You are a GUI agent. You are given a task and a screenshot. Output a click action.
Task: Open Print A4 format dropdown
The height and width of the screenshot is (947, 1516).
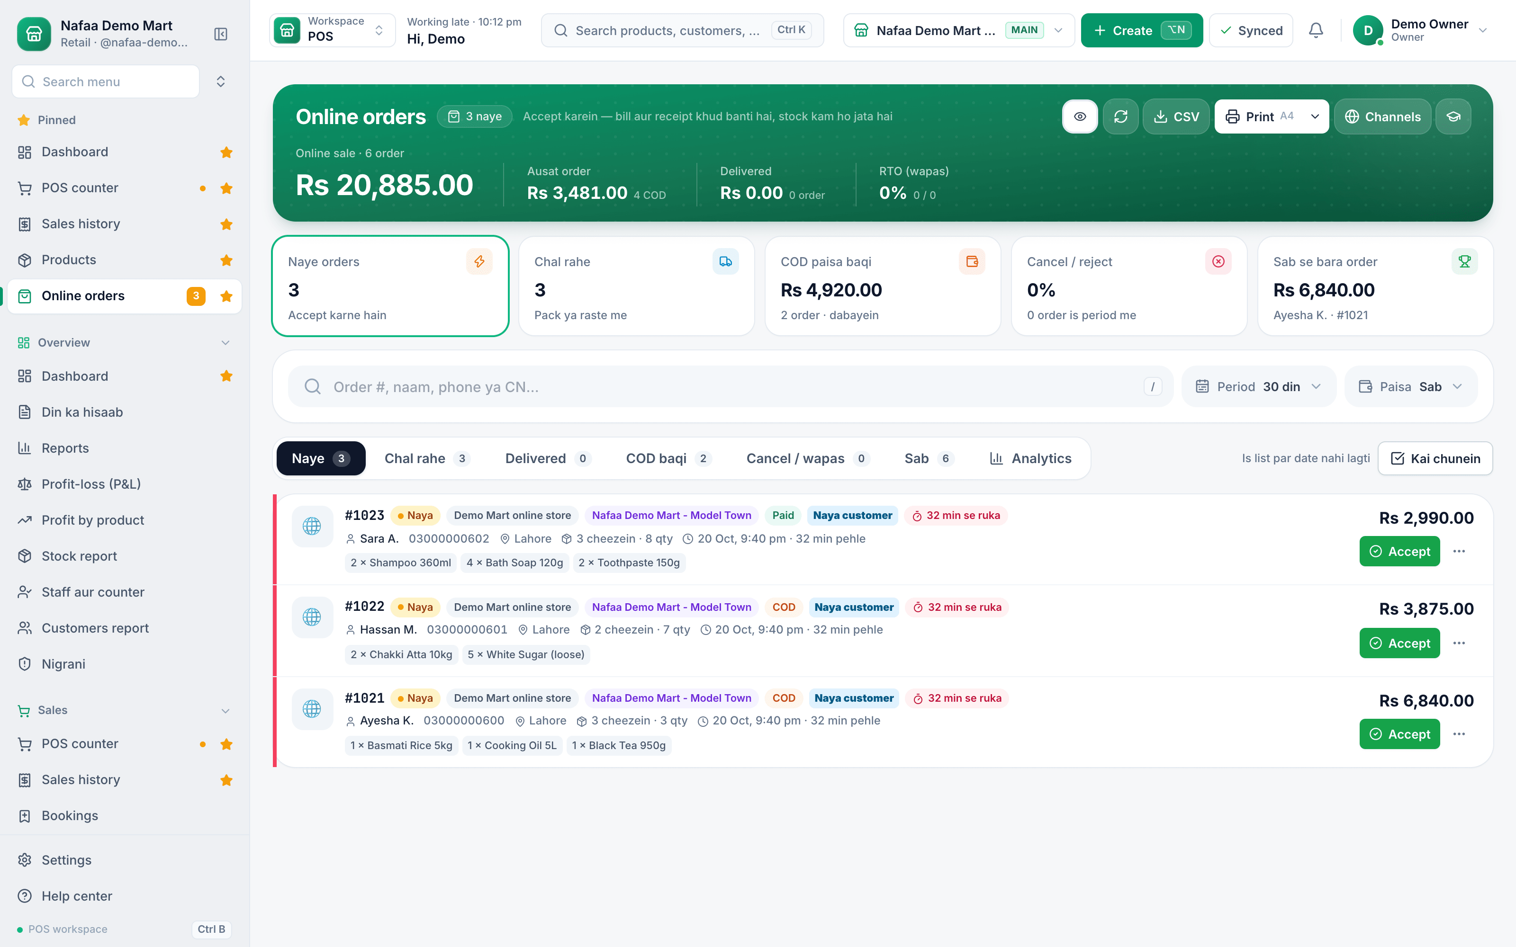pyautogui.click(x=1315, y=116)
